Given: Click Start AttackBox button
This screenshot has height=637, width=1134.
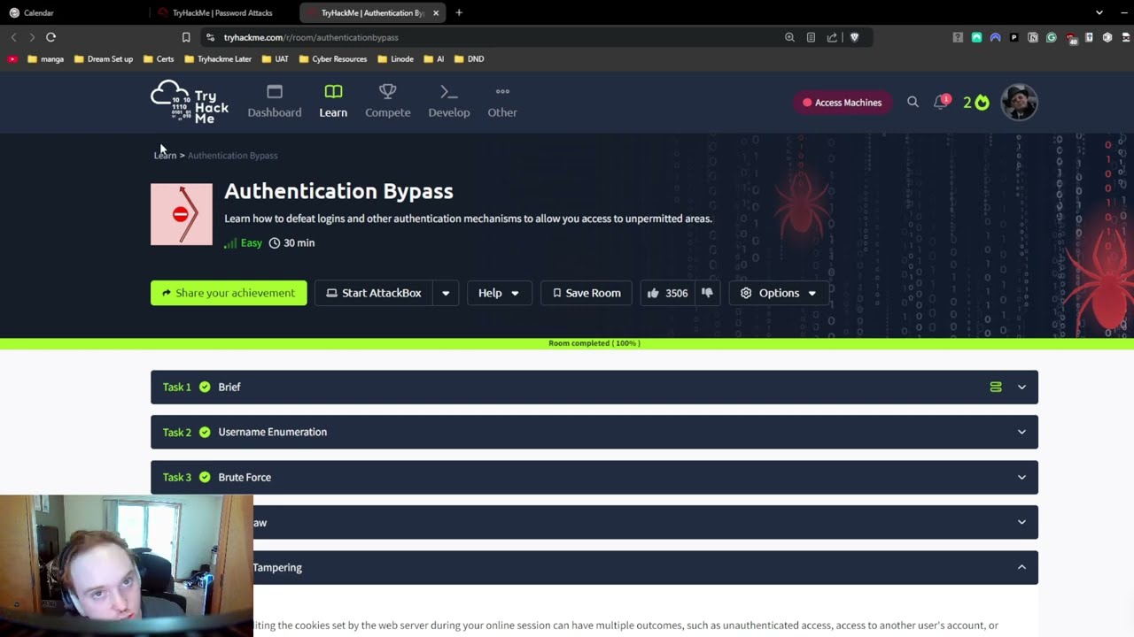Looking at the screenshot, I should click(374, 293).
